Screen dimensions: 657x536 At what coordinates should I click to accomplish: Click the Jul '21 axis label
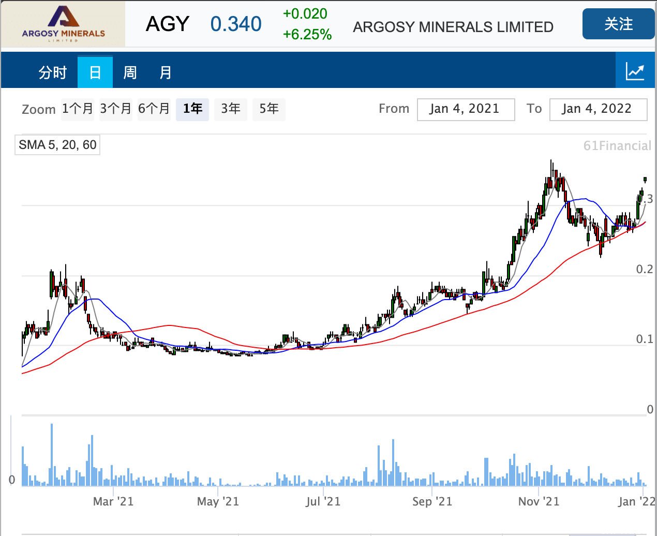[x=323, y=501]
